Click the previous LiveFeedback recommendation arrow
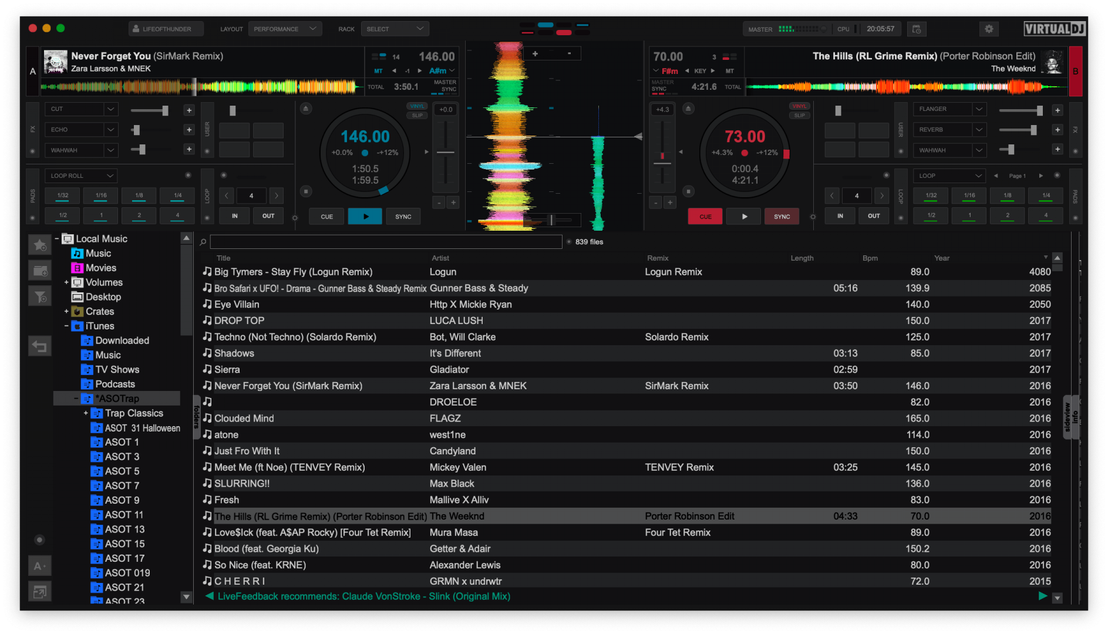 click(x=209, y=596)
